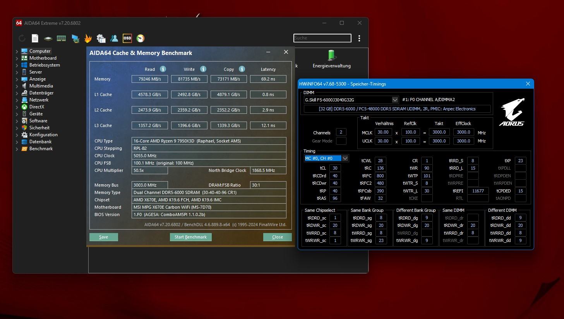Image resolution: width=564 pixels, height=319 pixels.
Task: Click the Close button in benchmark dialog
Action: [x=278, y=237]
